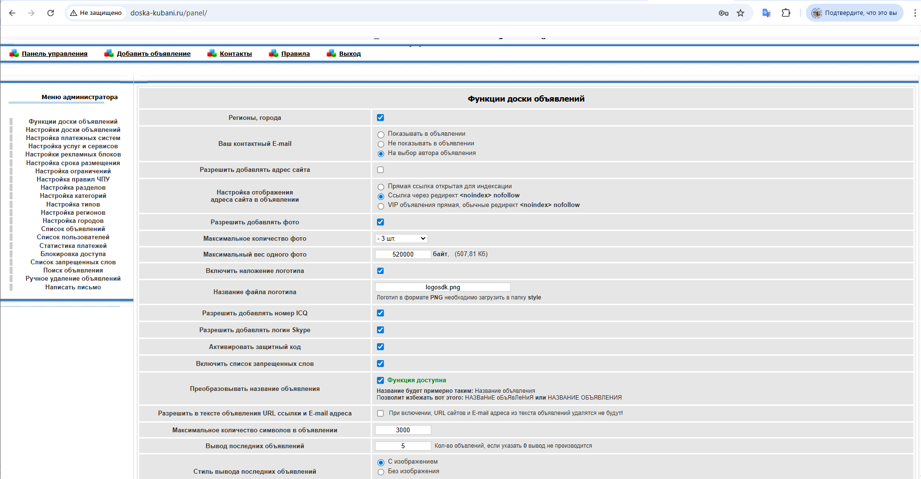Open 'Контакты' in top navigation
The height and width of the screenshot is (479, 921).
tap(236, 53)
